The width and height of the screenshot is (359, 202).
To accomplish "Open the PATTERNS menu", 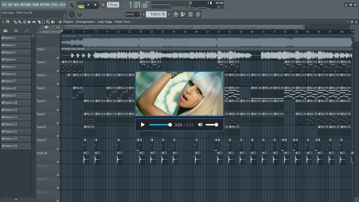I will coord(26,5).
